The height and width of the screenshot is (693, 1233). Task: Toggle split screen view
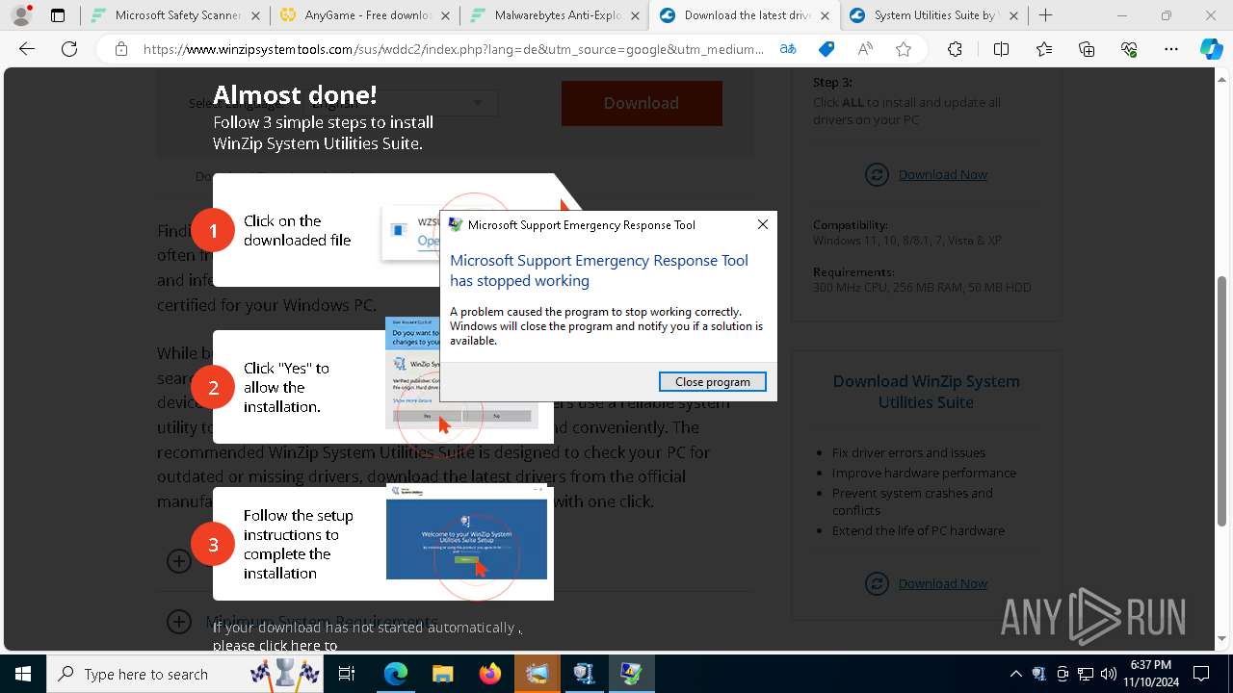1001,49
